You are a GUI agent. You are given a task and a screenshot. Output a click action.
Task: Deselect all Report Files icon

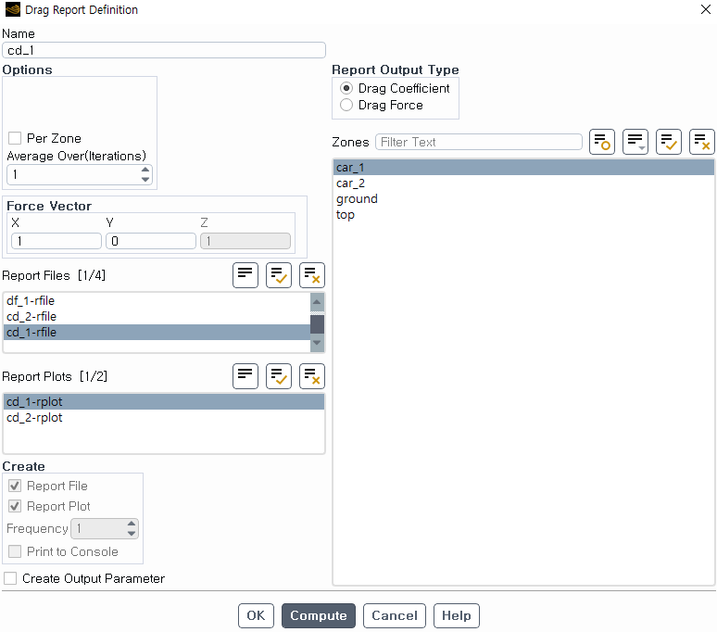(312, 275)
